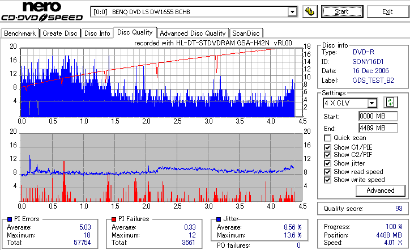Click the PI Failures average 0.33
410x250 pixels.
tap(190, 227)
